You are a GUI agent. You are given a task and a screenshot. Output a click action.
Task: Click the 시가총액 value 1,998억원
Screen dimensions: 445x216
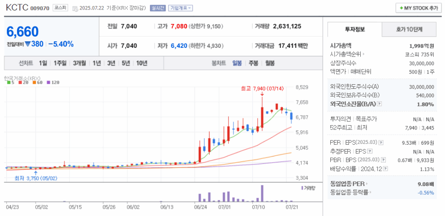pyautogui.click(x=422, y=46)
